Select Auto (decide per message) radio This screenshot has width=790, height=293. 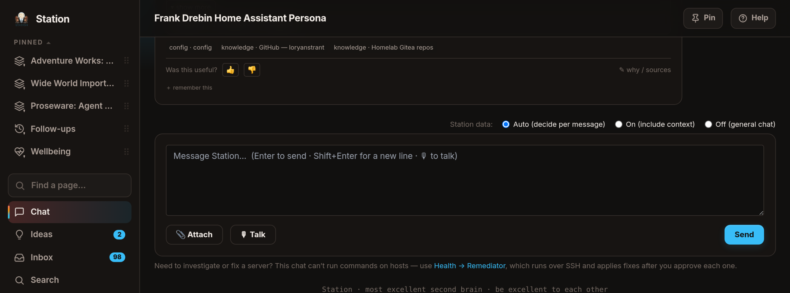tap(506, 124)
